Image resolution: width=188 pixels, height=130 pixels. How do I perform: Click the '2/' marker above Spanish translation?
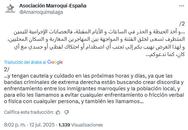[x=7, y=69]
